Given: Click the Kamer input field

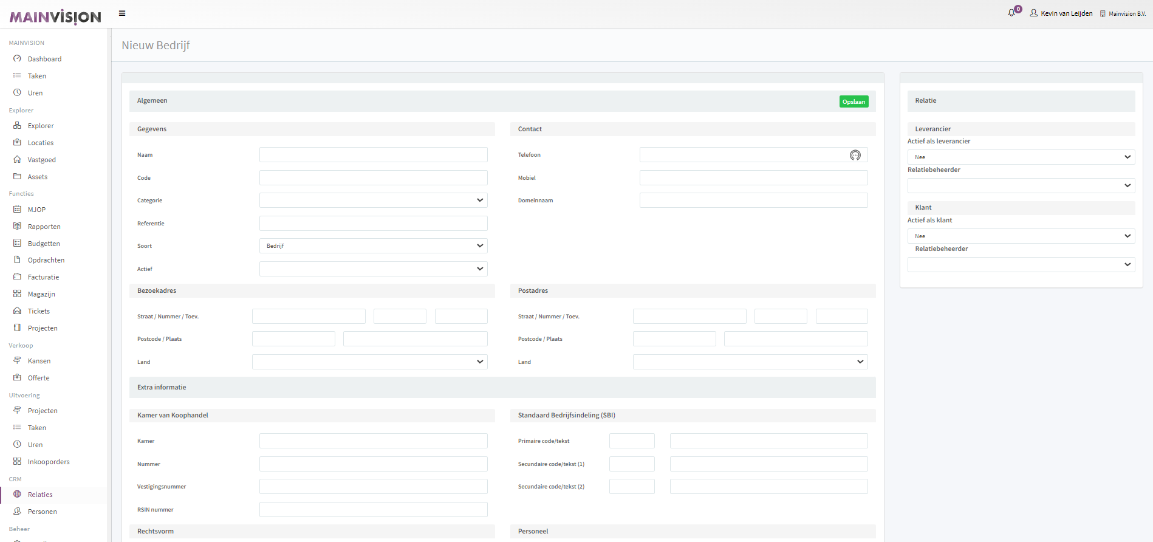Looking at the screenshot, I should tap(373, 441).
